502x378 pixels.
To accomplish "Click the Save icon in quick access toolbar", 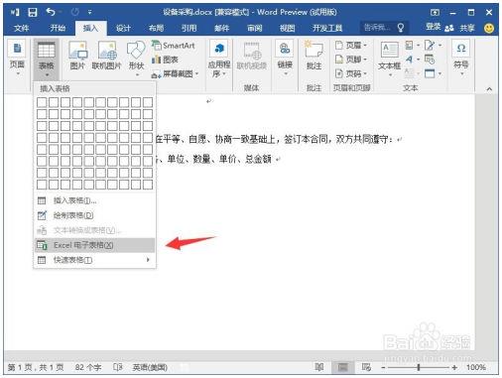I will tap(33, 13).
